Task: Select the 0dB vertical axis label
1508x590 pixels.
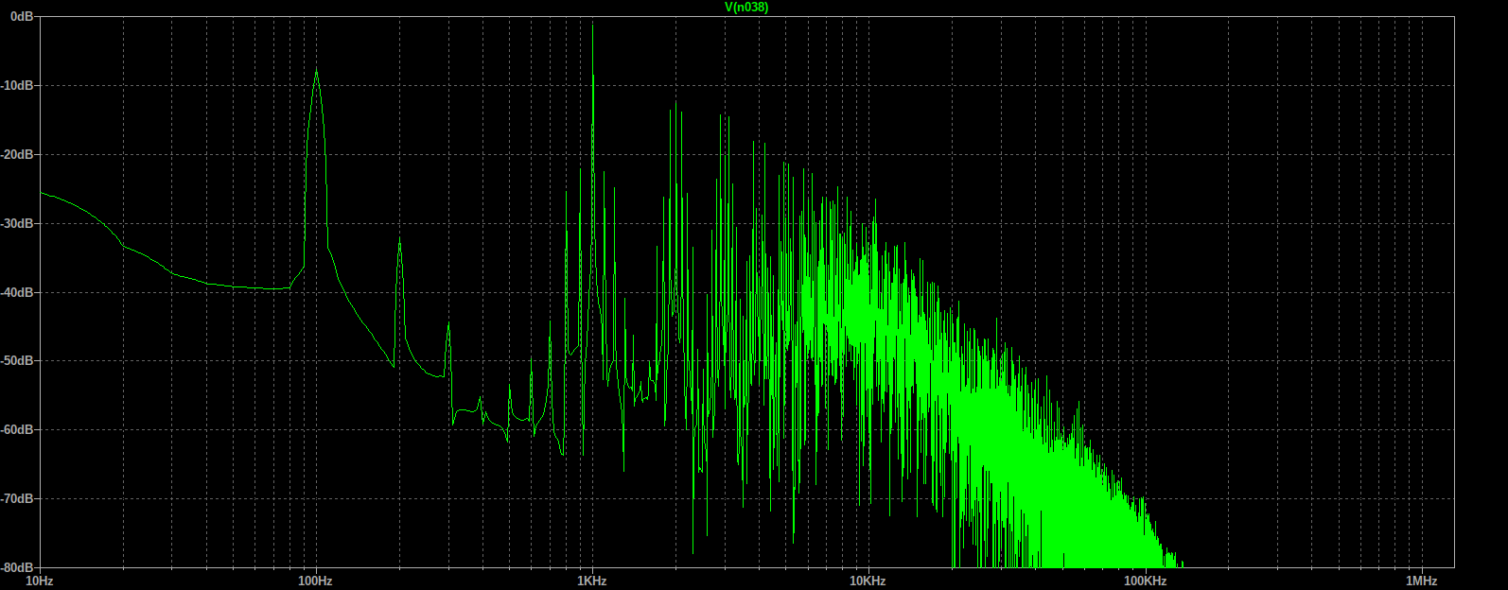Action: coord(22,17)
